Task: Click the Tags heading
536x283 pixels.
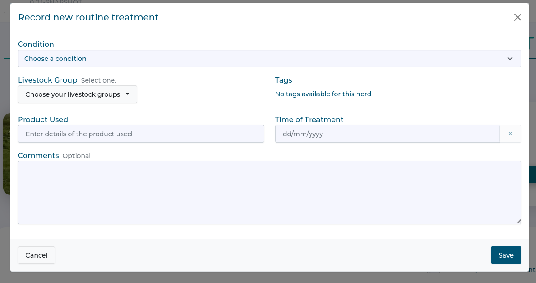Action: (x=283, y=80)
